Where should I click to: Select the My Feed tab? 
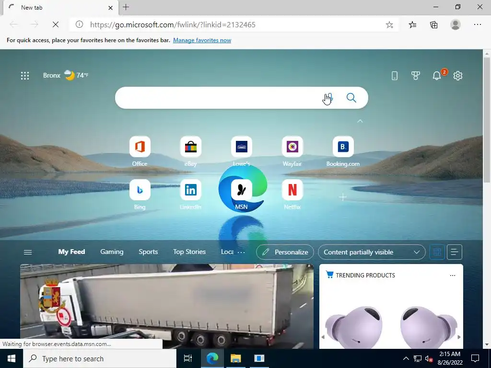pyautogui.click(x=71, y=252)
